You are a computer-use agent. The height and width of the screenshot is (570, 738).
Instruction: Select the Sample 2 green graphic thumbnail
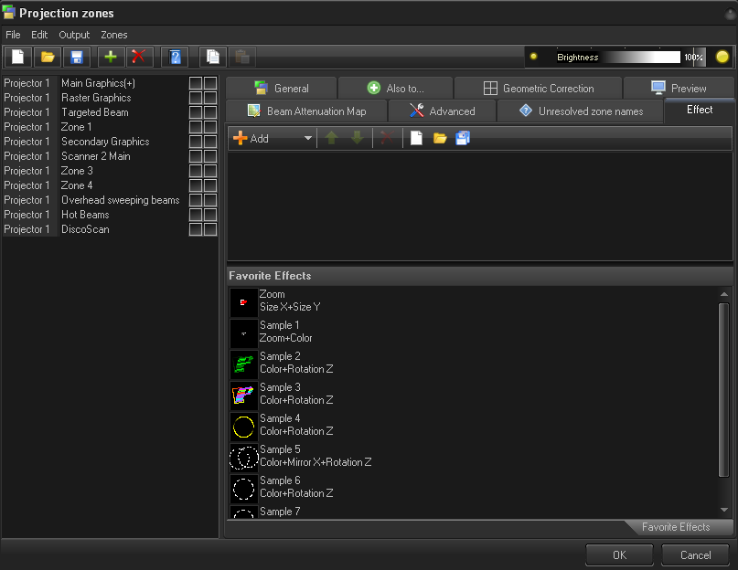point(244,364)
